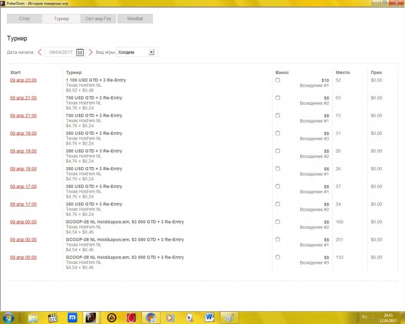Click history icon for 19:00 350 USD Вхождение #3
This screenshot has height=324, width=405.
pyautogui.click(x=278, y=133)
